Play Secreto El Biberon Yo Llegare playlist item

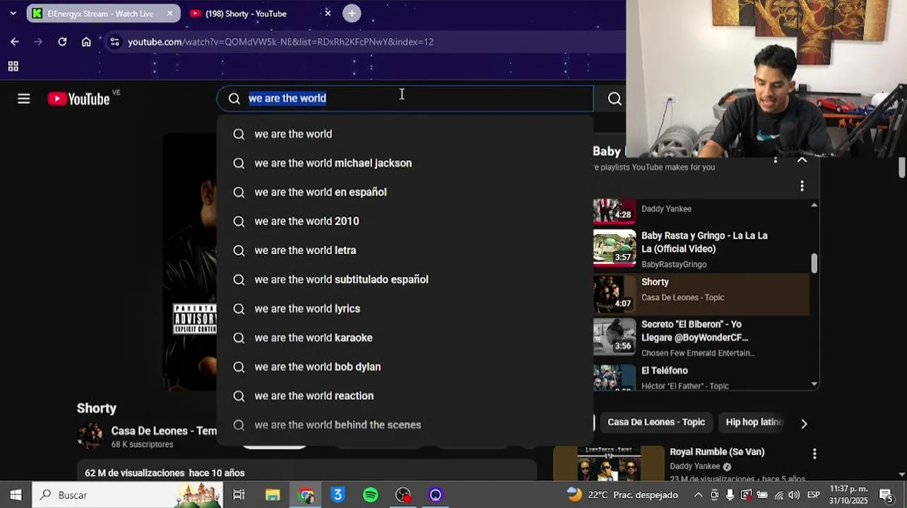(x=701, y=338)
